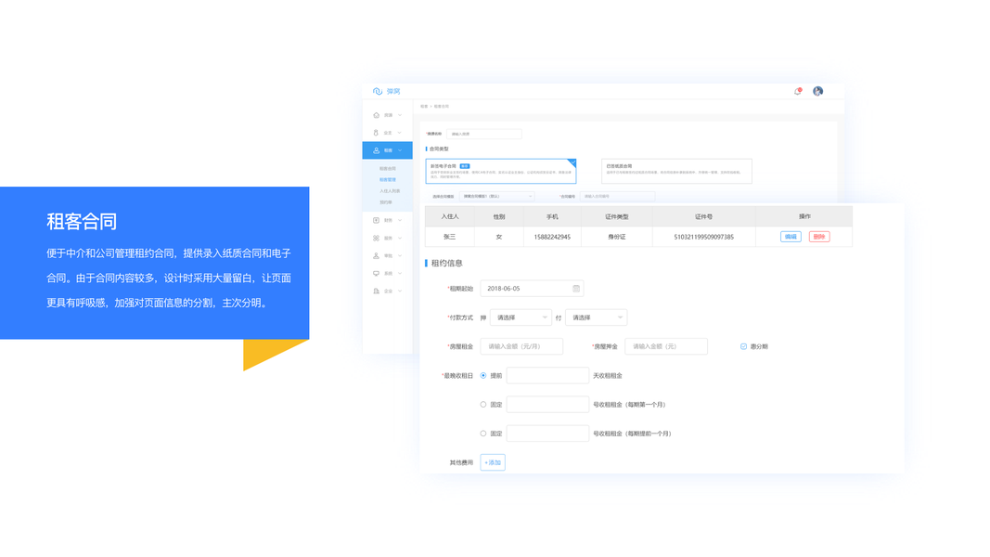Open the 押 deposit 请选择 dropdown
Viewport: 990px width, 557px height.
pos(521,317)
